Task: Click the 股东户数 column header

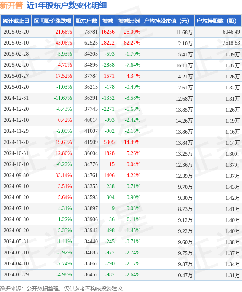Action: tap(86, 21)
